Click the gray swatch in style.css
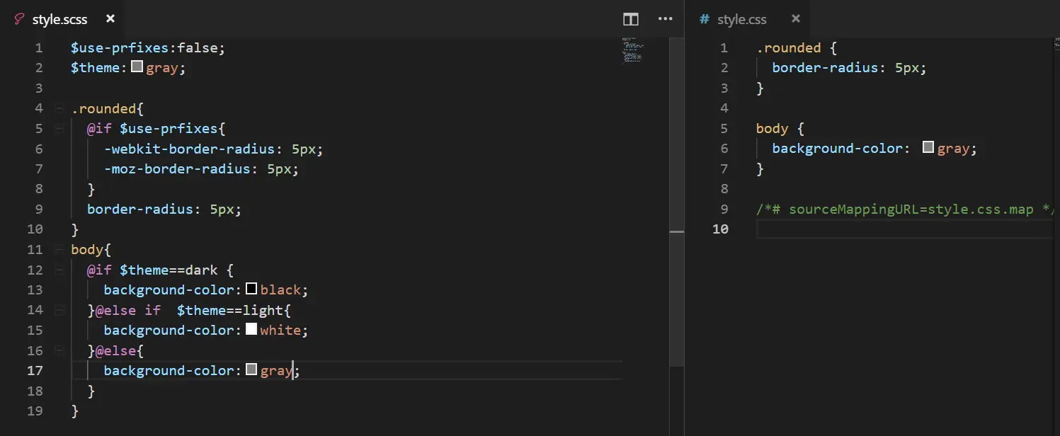Image resolution: width=1060 pixels, height=436 pixels. coord(929,148)
